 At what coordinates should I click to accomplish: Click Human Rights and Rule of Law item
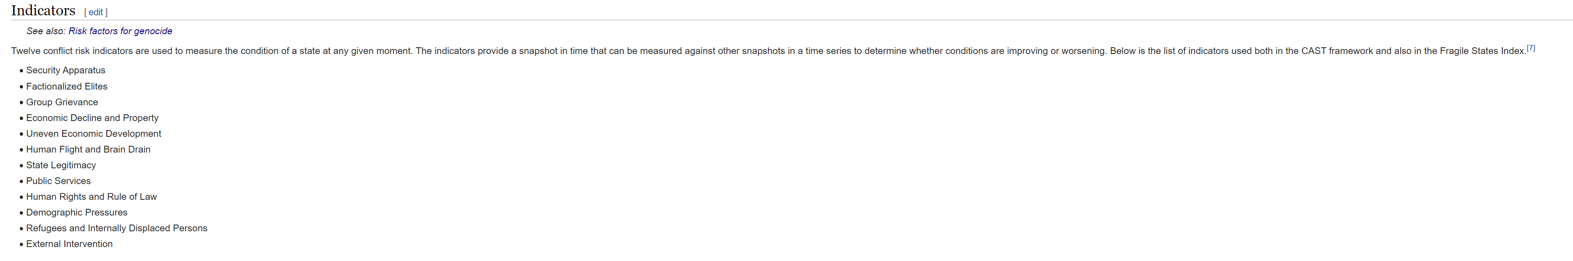click(91, 197)
